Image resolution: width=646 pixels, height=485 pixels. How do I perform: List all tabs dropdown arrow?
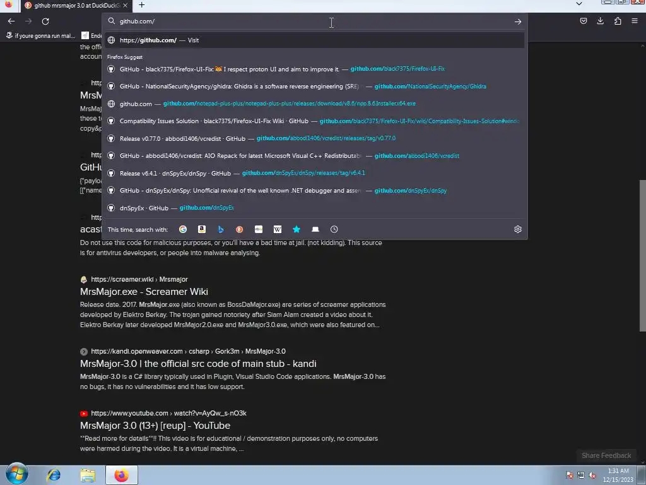point(579,4)
